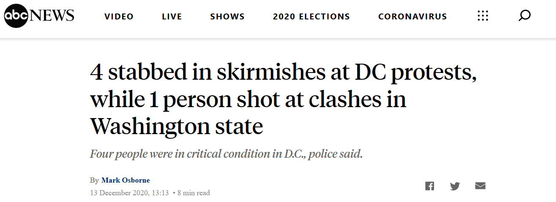Open search with the magnifying glass
This screenshot has height=202, width=556.
(x=524, y=16)
